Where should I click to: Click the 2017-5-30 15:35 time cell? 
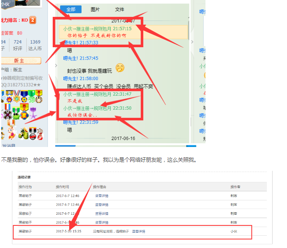coord(69,231)
